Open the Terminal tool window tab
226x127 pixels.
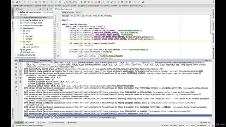pyautogui.click(x=72, y=122)
